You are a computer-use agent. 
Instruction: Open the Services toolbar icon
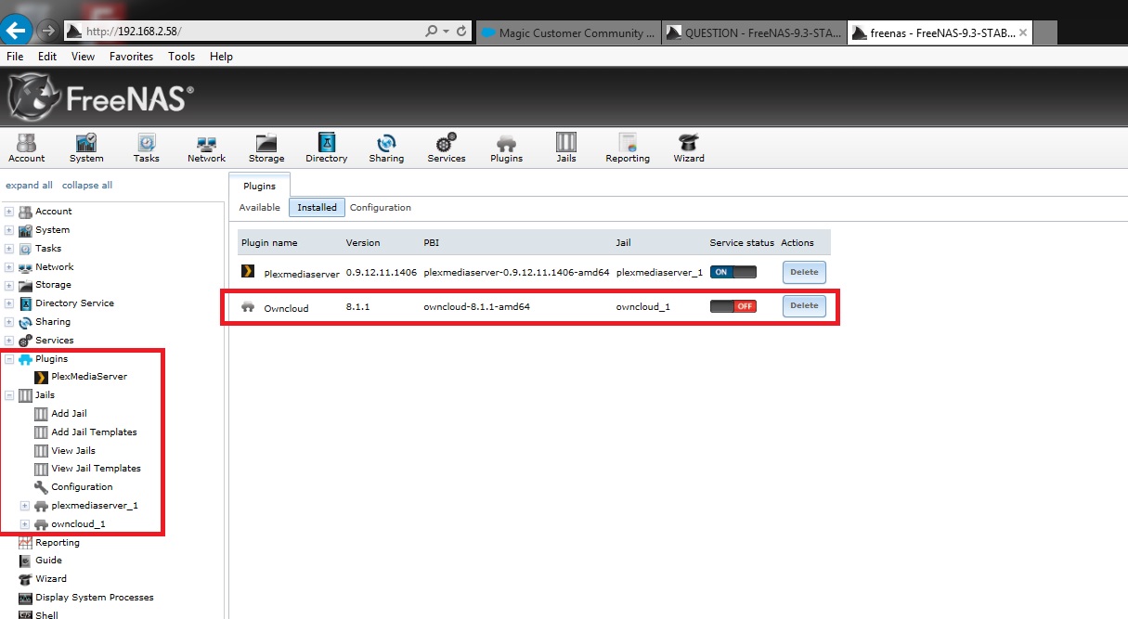click(447, 148)
